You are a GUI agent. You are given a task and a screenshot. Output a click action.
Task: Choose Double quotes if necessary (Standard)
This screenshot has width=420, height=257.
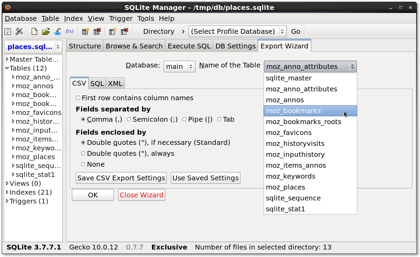pos(83,142)
